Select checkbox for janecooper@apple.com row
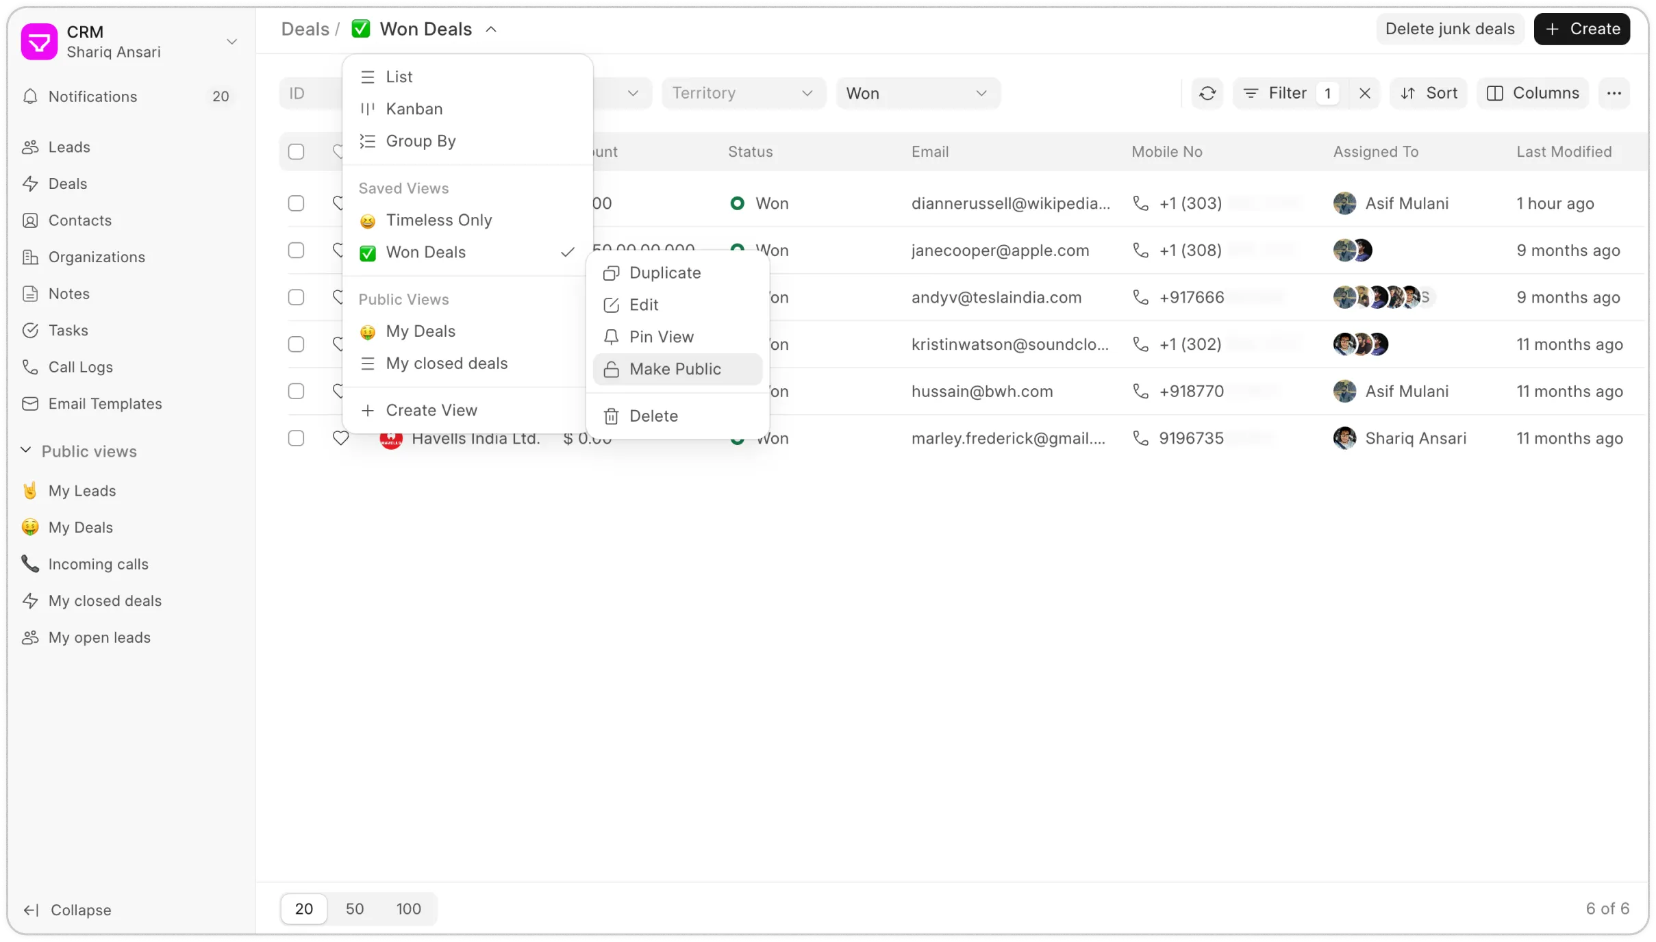Screen dimensions: 1656x942 click(x=296, y=251)
